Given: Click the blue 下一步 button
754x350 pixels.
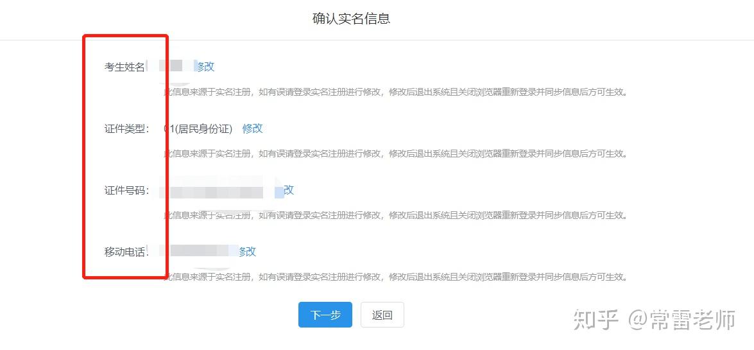Looking at the screenshot, I should tap(325, 315).
